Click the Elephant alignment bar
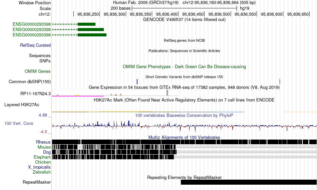The height and width of the screenshot is (190, 317). [x=113, y=157]
